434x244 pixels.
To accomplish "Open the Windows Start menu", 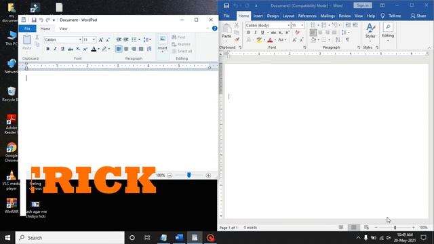I will tap(7, 238).
